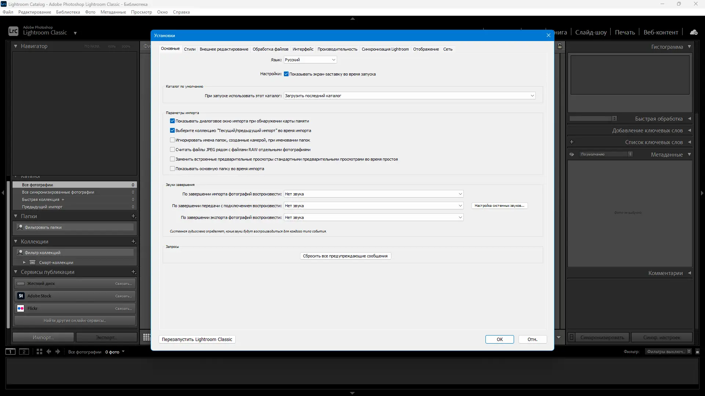This screenshot has width=705, height=396.
Task: Open the Метаданные menu in menu bar
Action: coord(113,12)
